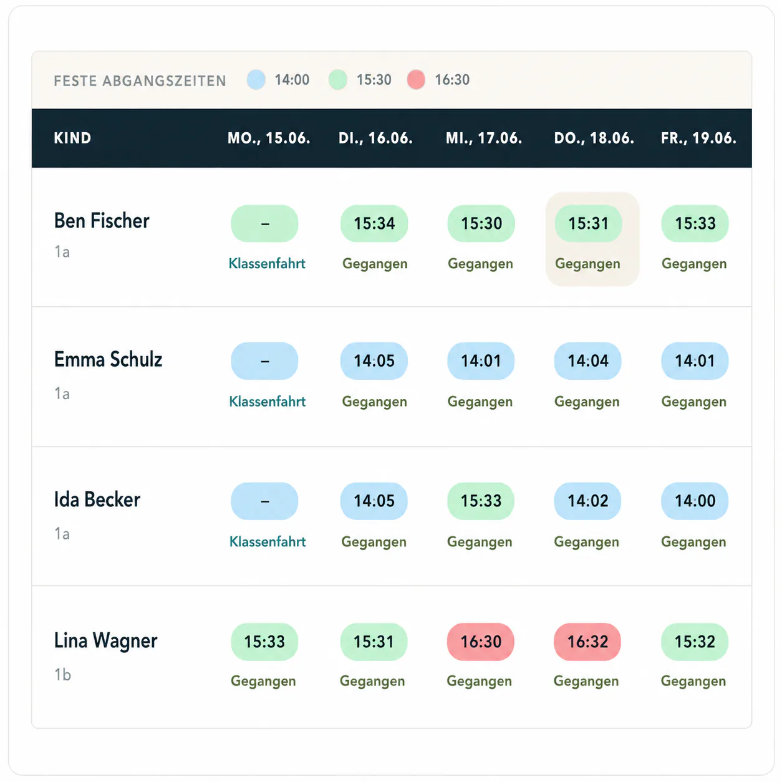The image size is (782, 782).
Task: Select Emma Schulz's 14:05 Tuesday pill
Action: pyautogui.click(x=374, y=361)
